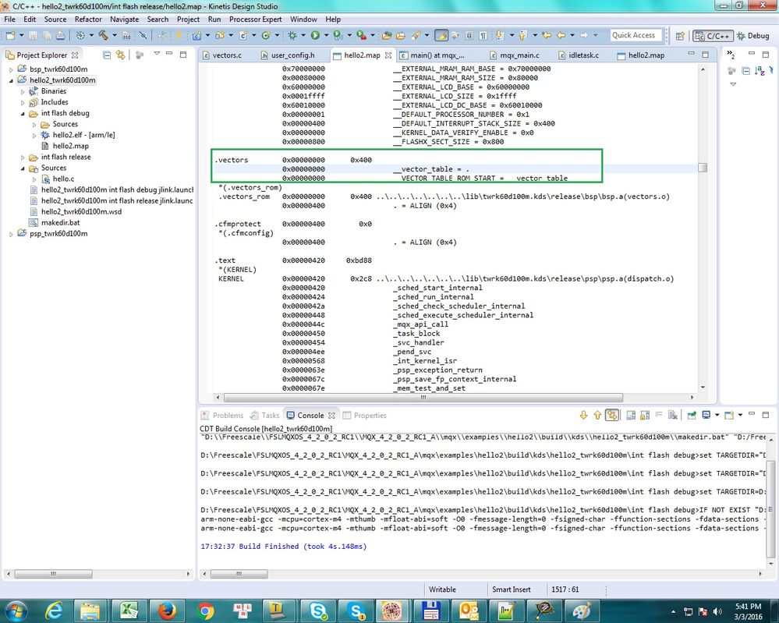Toggle Mark Occurrences highlighter button

pos(441,35)
